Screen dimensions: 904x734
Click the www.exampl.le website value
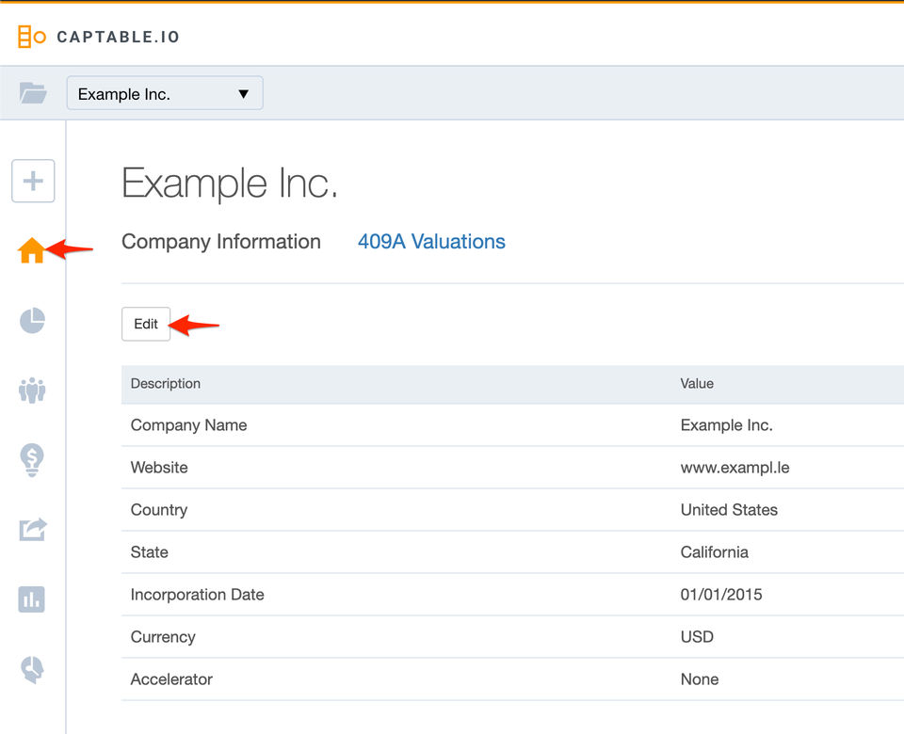(734, 468)
